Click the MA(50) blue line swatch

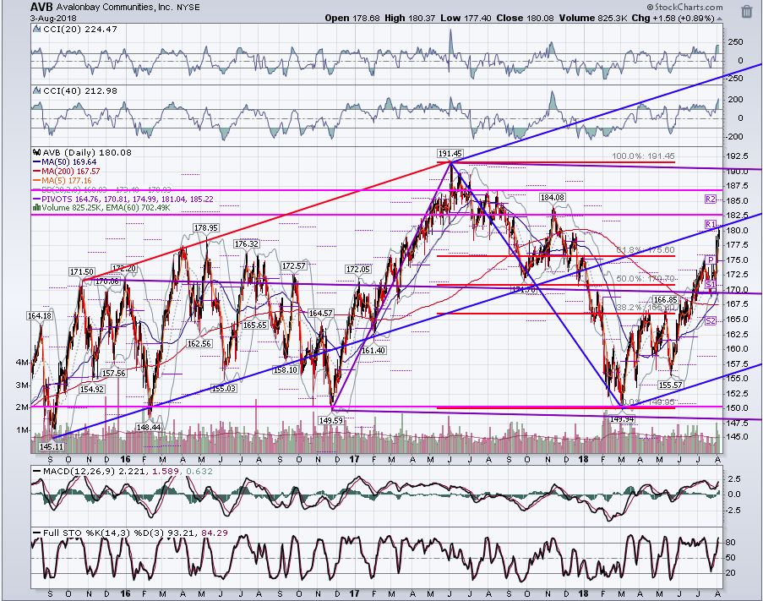[36, 162]
